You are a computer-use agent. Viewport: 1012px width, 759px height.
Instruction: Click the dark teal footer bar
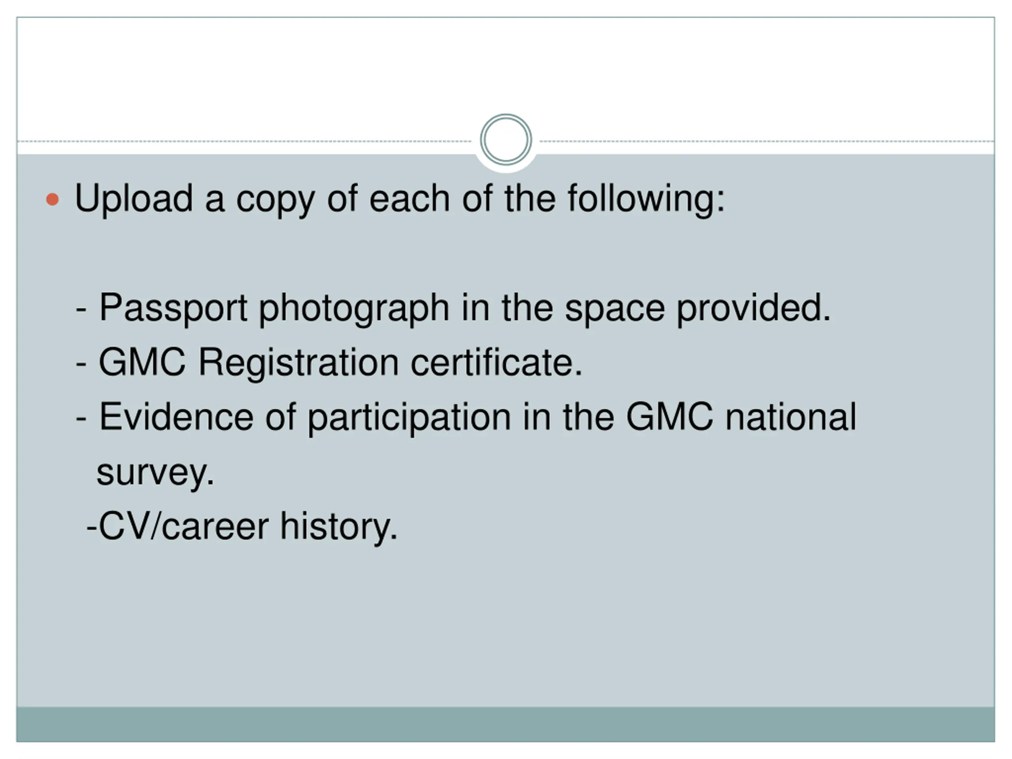[506, 724]
